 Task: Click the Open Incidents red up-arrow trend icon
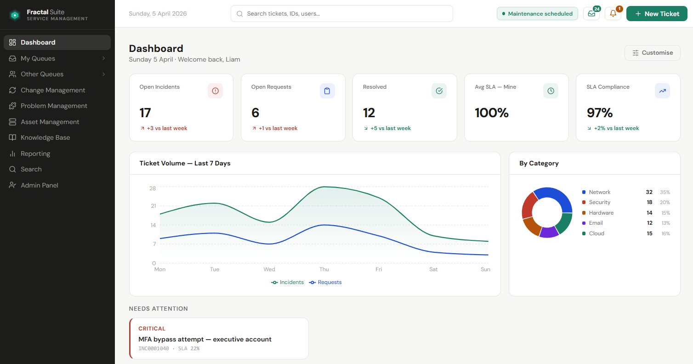[142, 128]
